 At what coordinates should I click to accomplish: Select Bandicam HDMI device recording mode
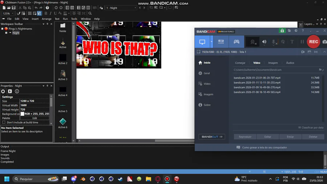tap(221, 42)
